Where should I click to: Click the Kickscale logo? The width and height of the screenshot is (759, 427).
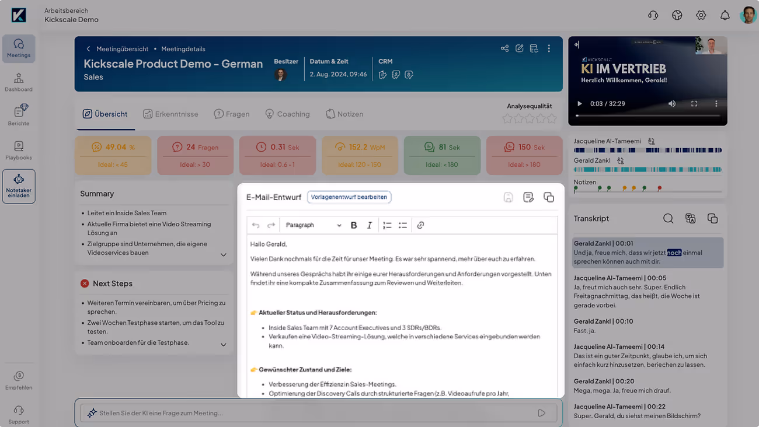[19, 15]
